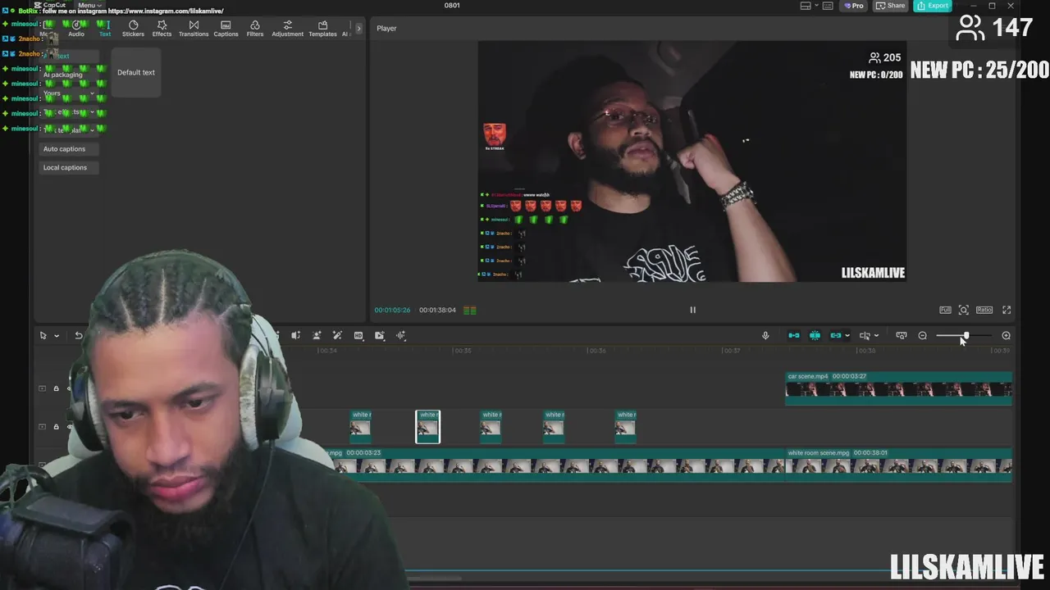Click the video generation icon in timeline toolbar
This screenshot has height=590, width=1050.
(x=380, y=335)
